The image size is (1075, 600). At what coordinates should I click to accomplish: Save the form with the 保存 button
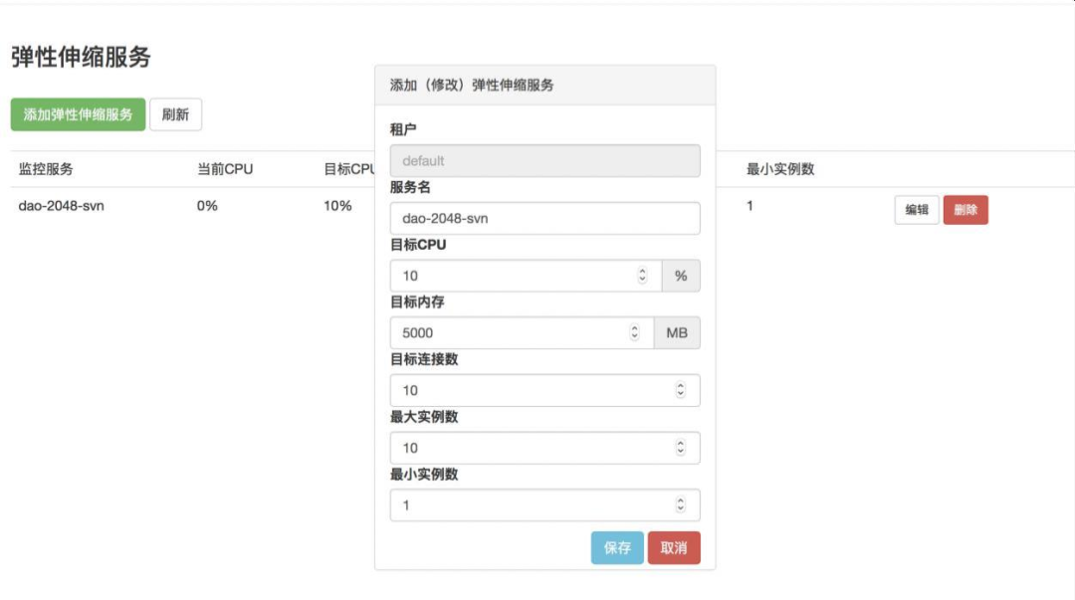pyautogui.click(x=617, y=548)
